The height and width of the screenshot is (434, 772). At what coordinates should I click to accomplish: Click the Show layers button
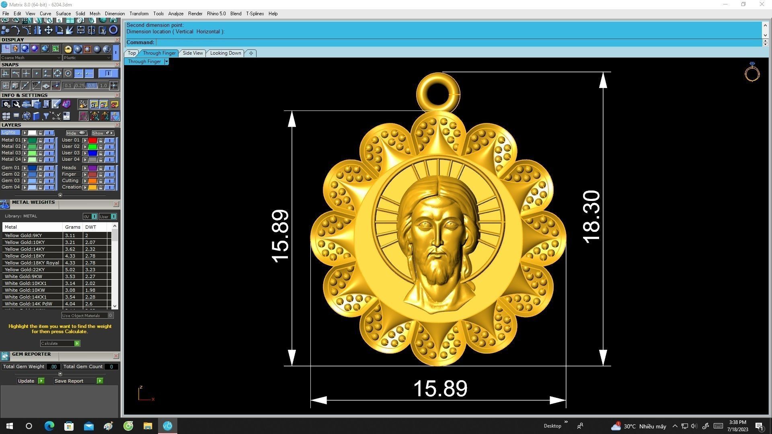pos(103,133)
